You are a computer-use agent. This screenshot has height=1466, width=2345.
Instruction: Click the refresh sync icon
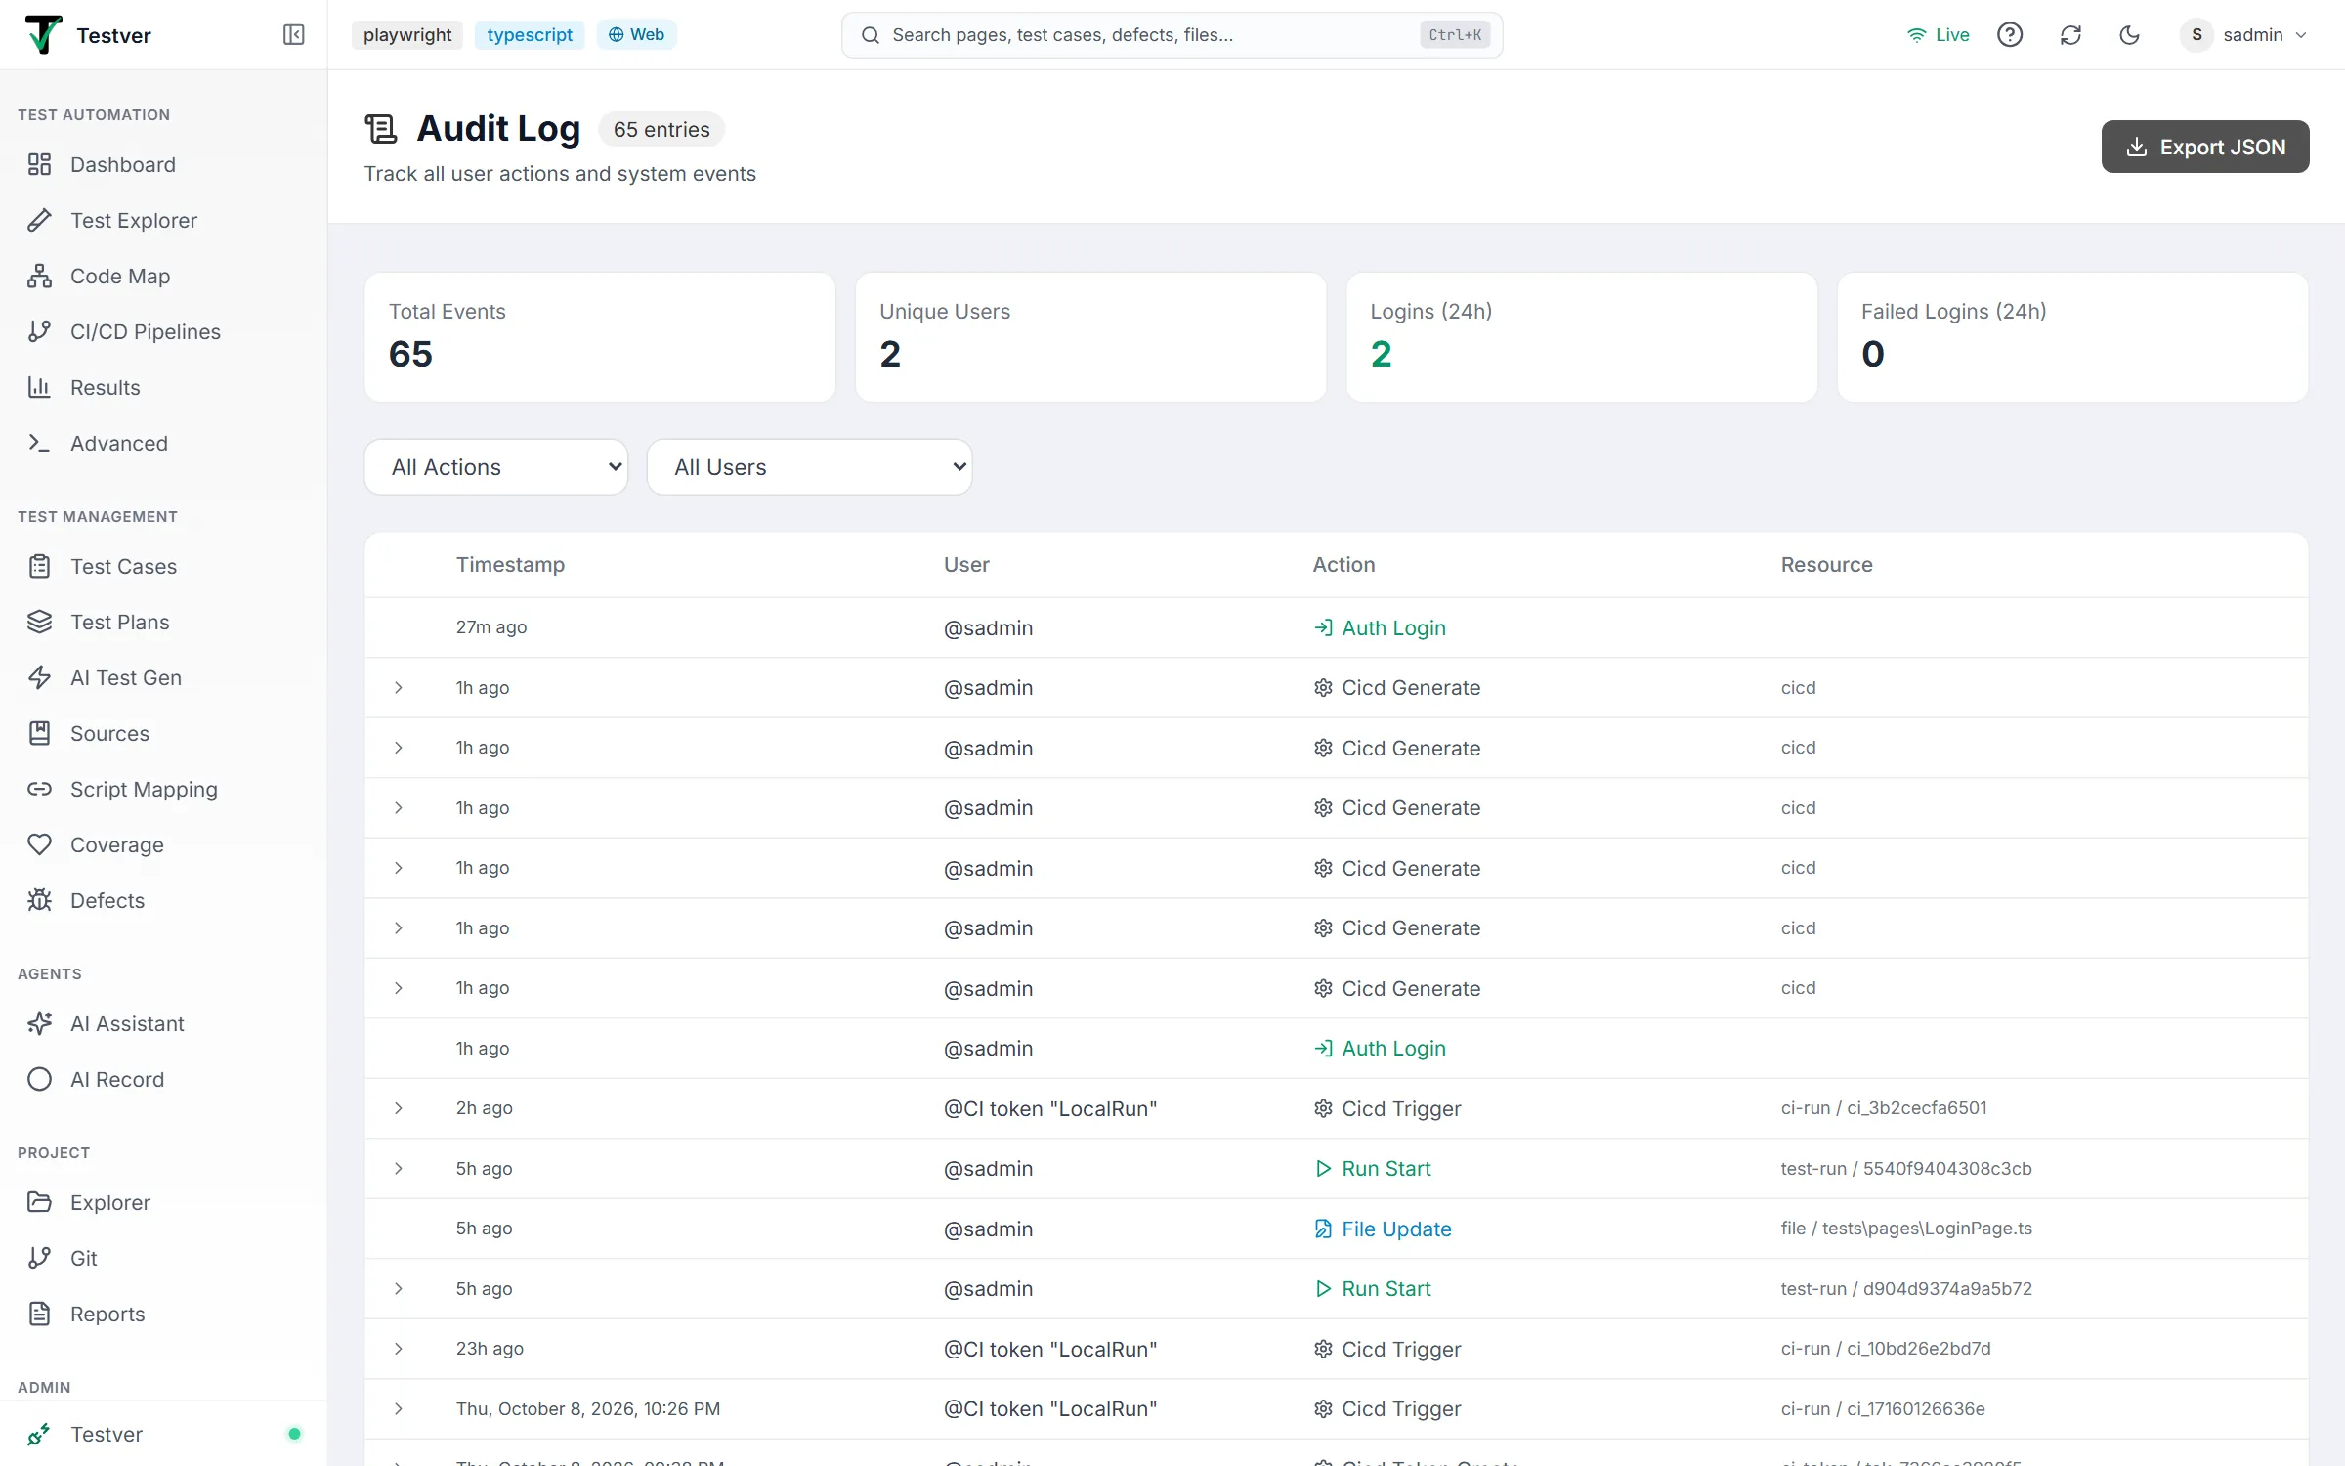coord(2070,35)
